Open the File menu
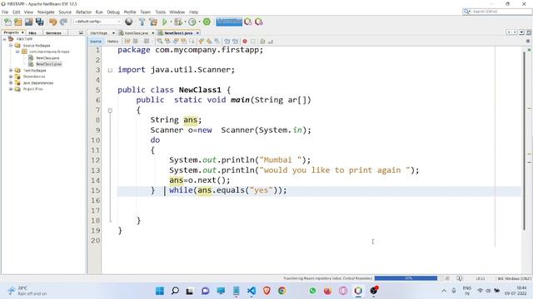Screen dimensions: 533x299 coord(5,12)
